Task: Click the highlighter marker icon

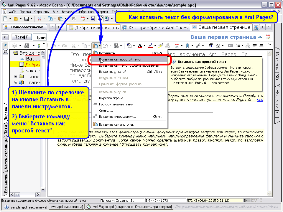Action: coord(150,46)
